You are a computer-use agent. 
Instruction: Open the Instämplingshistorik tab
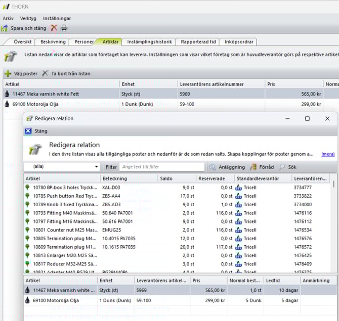coord(149,41)
